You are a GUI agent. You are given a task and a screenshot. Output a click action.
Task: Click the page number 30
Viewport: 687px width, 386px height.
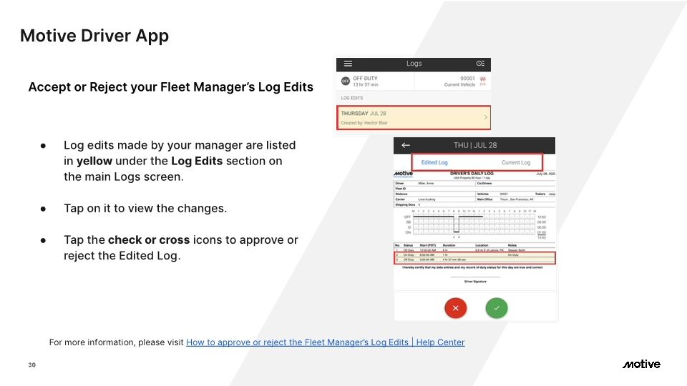(32, 365)
